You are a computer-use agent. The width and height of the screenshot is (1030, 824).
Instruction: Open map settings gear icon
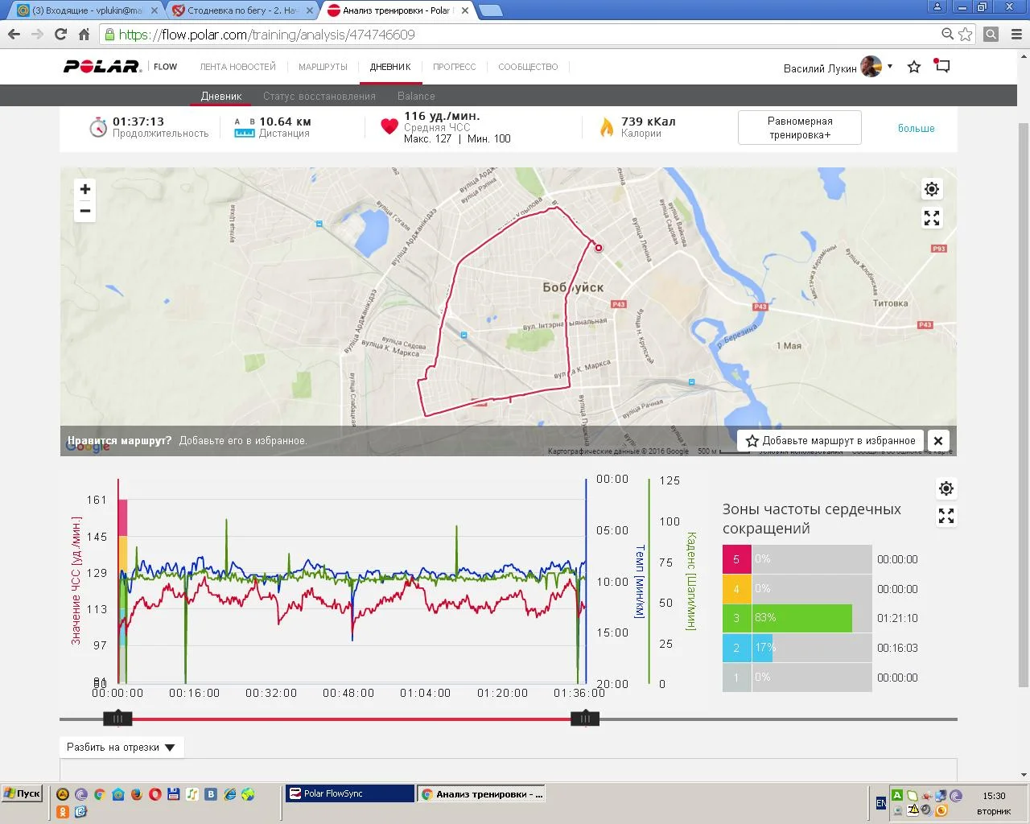click(x=932, y=189)
